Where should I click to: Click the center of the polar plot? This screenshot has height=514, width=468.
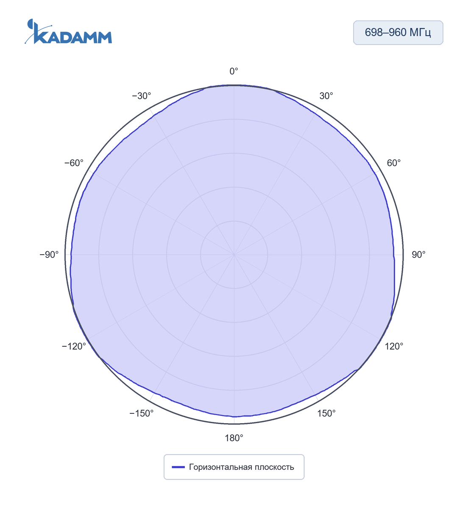(234, 255)
